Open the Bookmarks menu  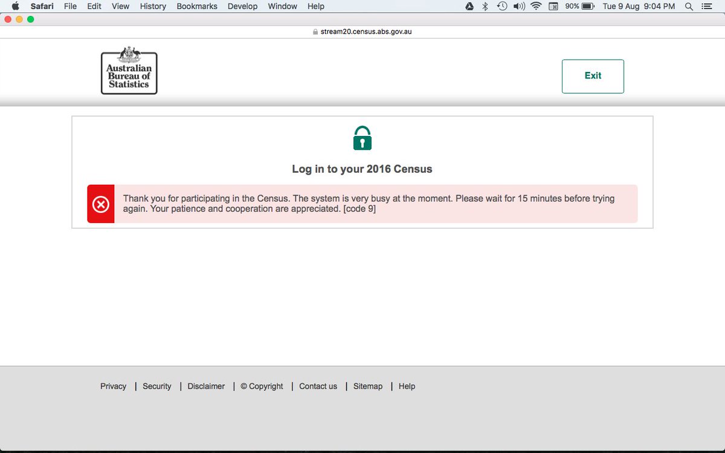(197, 6)
